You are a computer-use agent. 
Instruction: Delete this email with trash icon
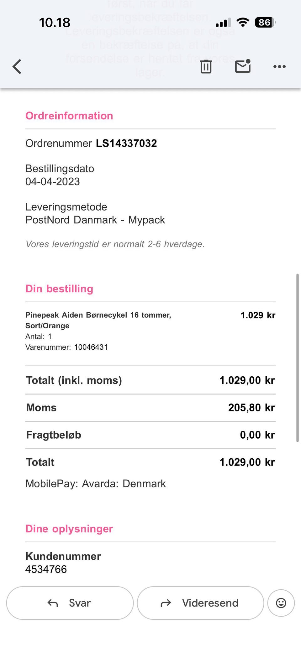click(206, 66)
